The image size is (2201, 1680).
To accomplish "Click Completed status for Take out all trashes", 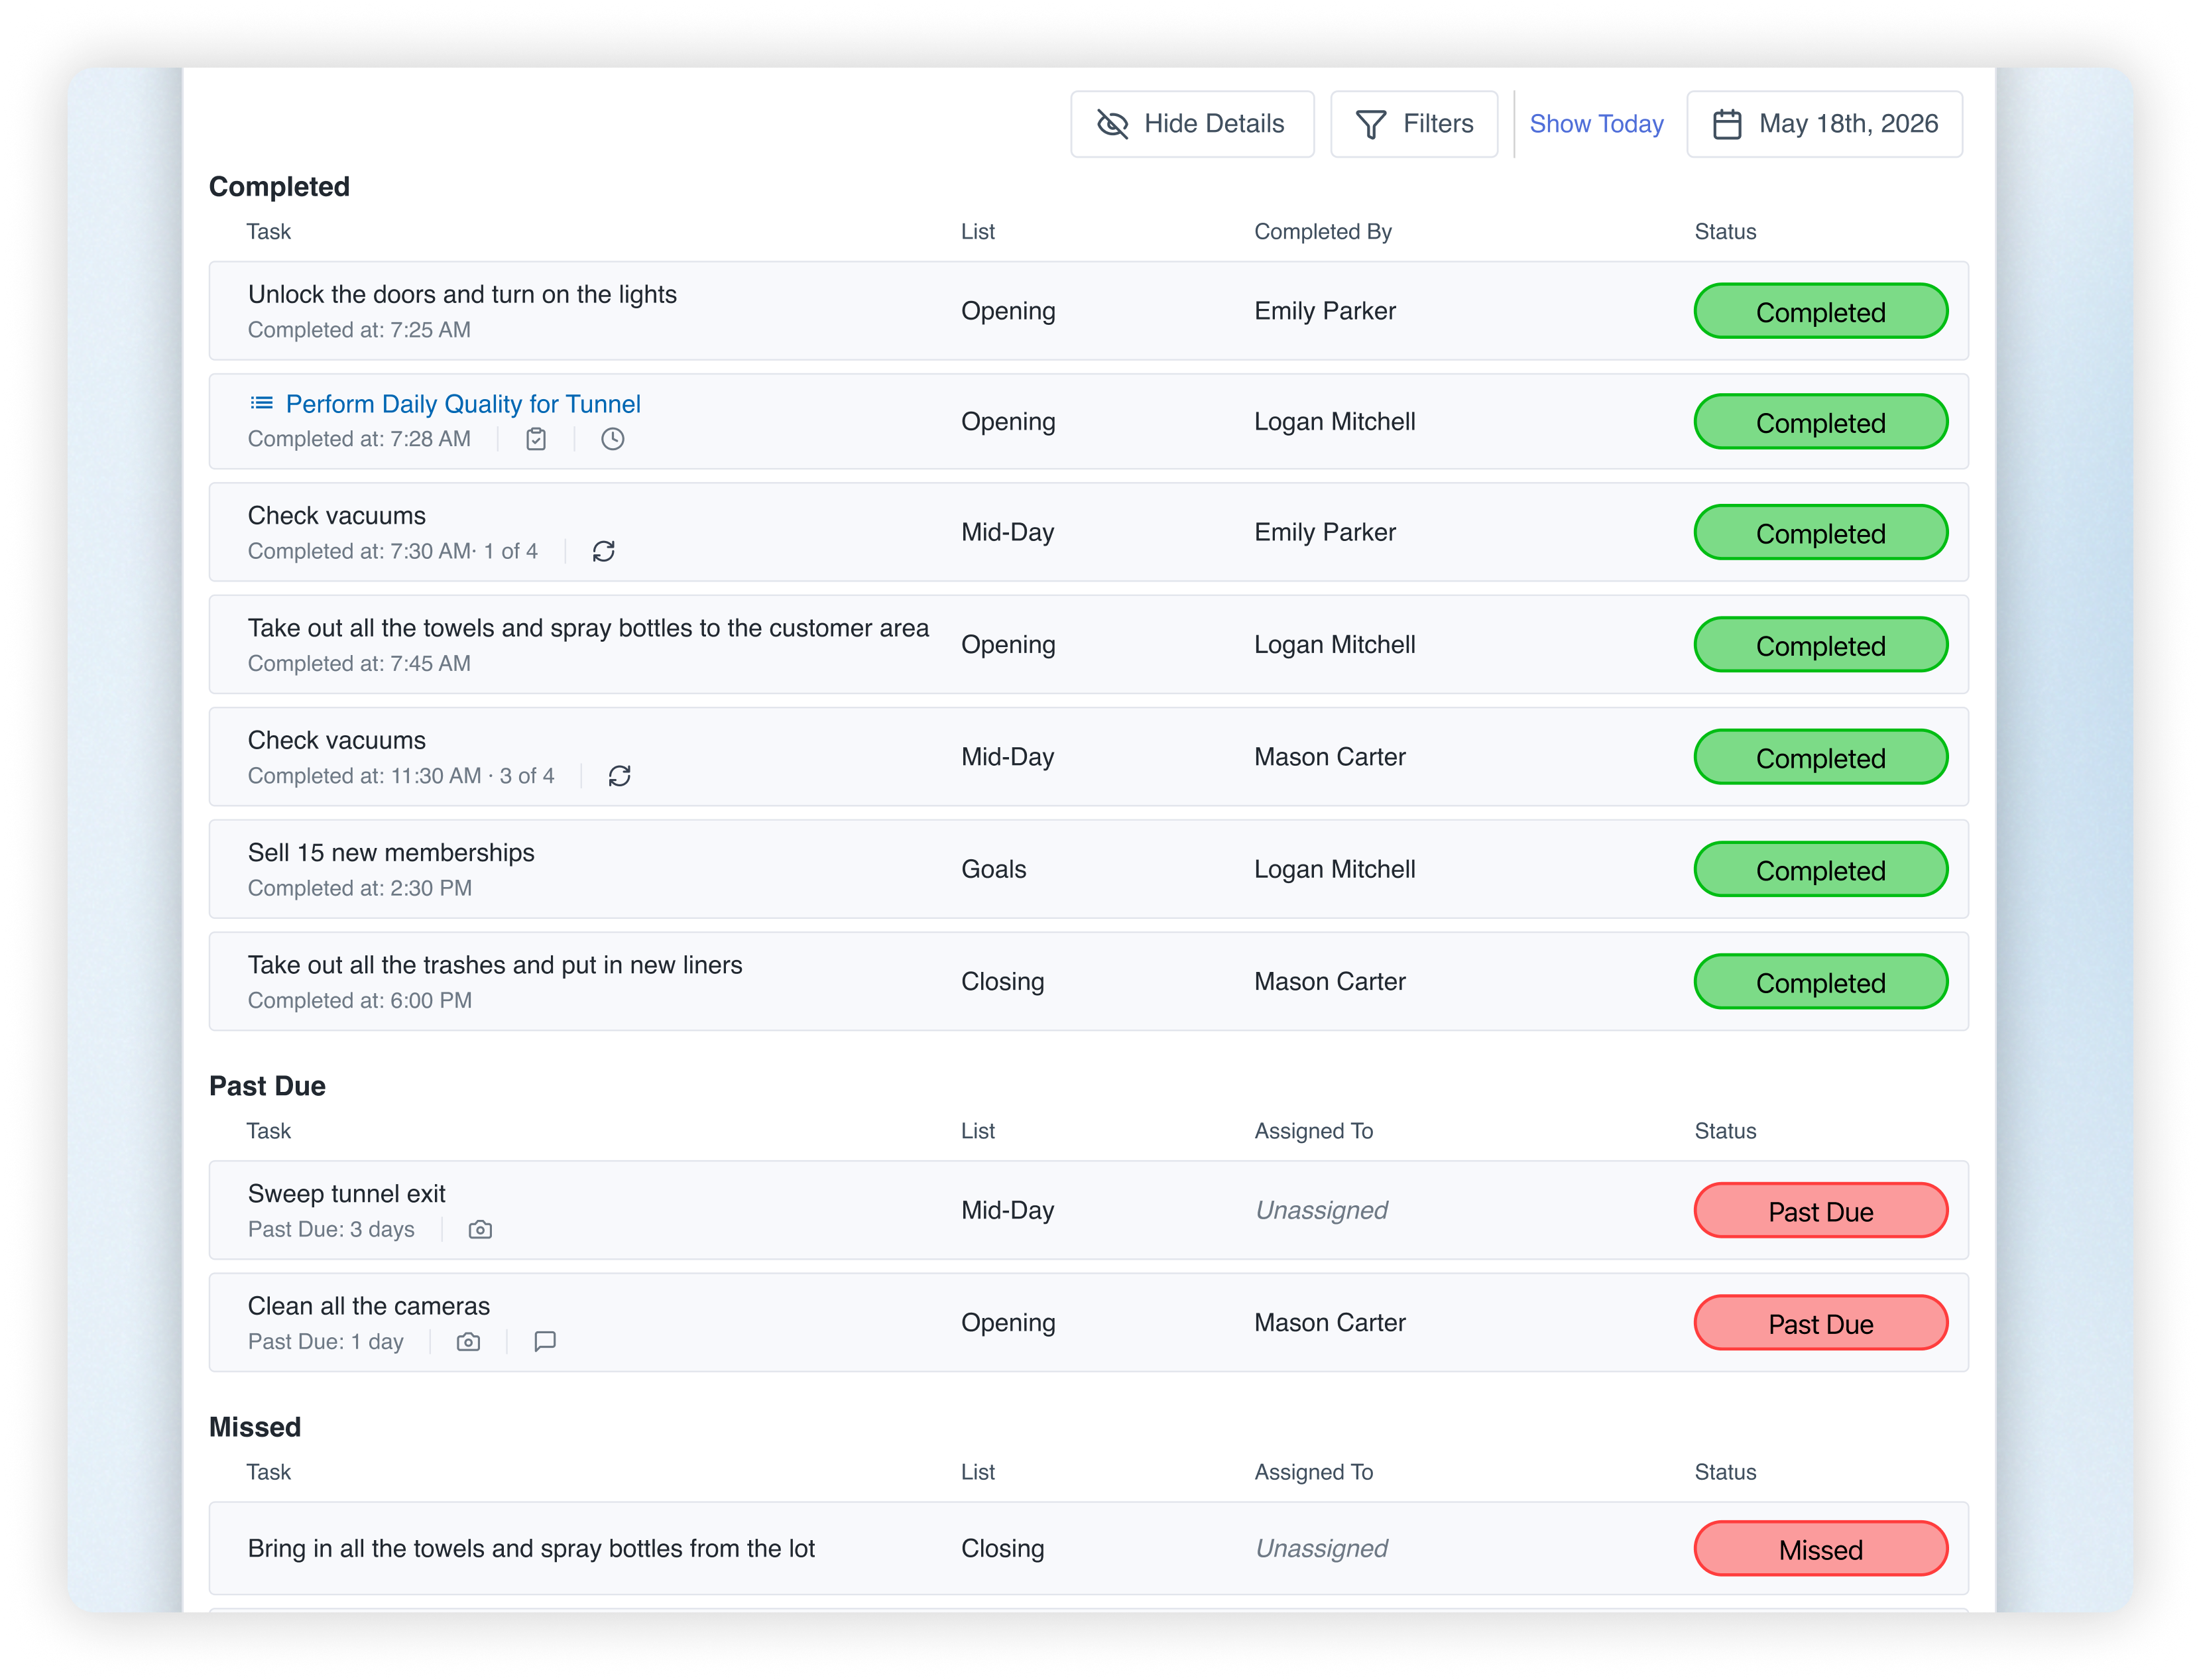I will click(1820, 982).
